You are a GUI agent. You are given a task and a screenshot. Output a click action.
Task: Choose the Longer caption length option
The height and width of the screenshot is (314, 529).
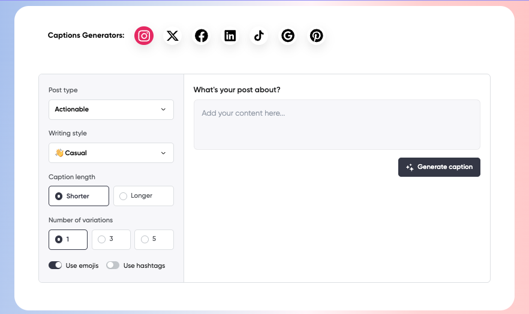pyautogui.click(x=143, y=196)
